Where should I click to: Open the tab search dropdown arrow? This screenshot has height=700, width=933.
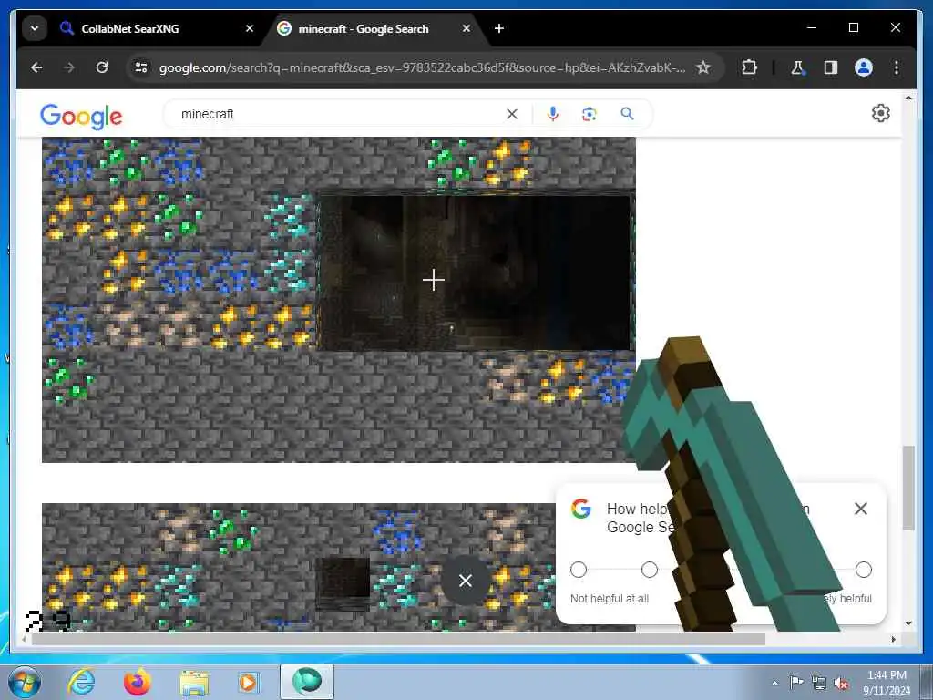[35, 28]
